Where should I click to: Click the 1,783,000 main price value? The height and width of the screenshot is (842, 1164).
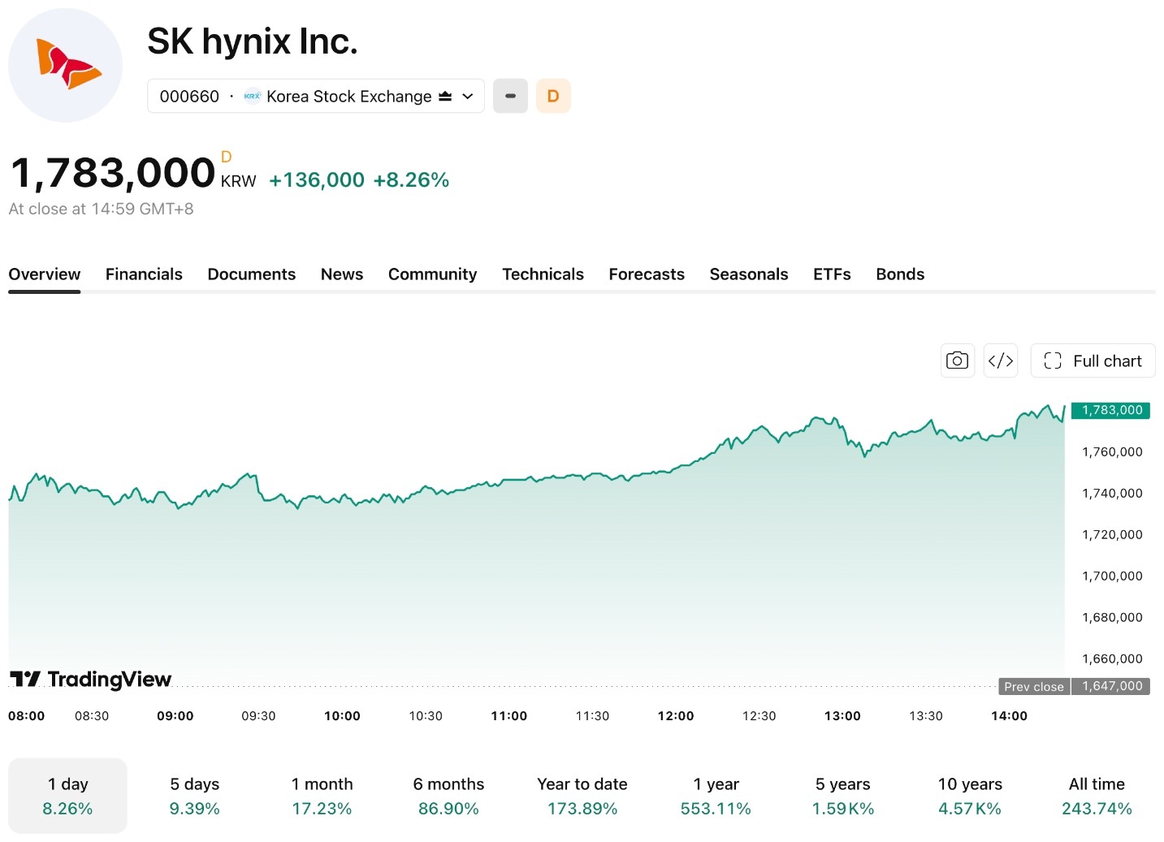click(113, 173)
